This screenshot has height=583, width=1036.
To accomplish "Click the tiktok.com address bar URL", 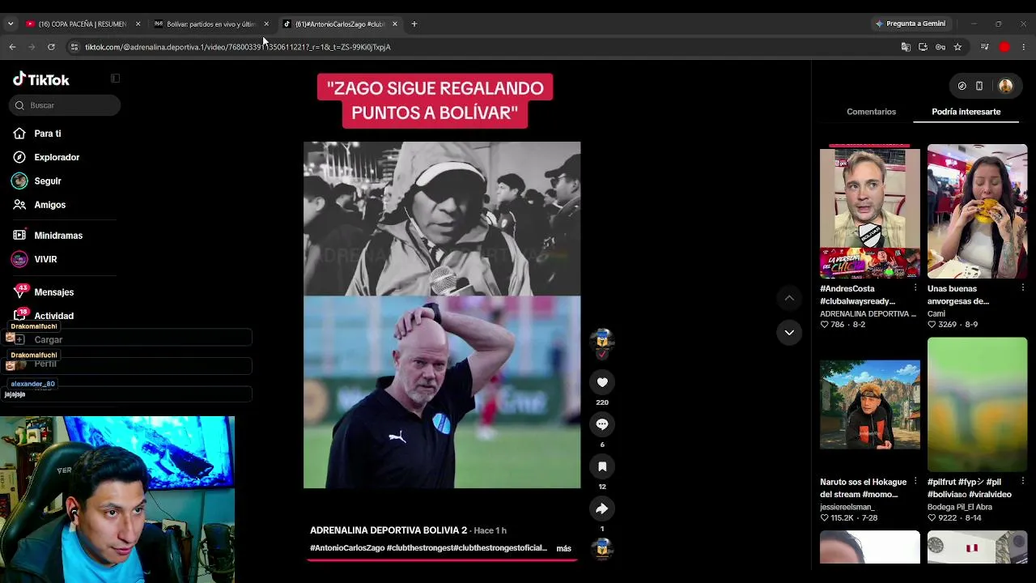I will pos(238,47).
